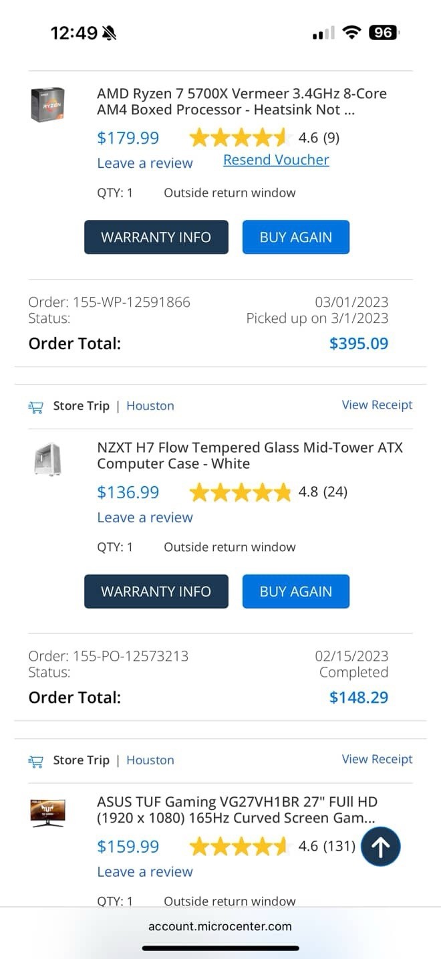Tap the account.microcenter.com address bar
Screen dimensions: 441x959
[x=220, y=927]
